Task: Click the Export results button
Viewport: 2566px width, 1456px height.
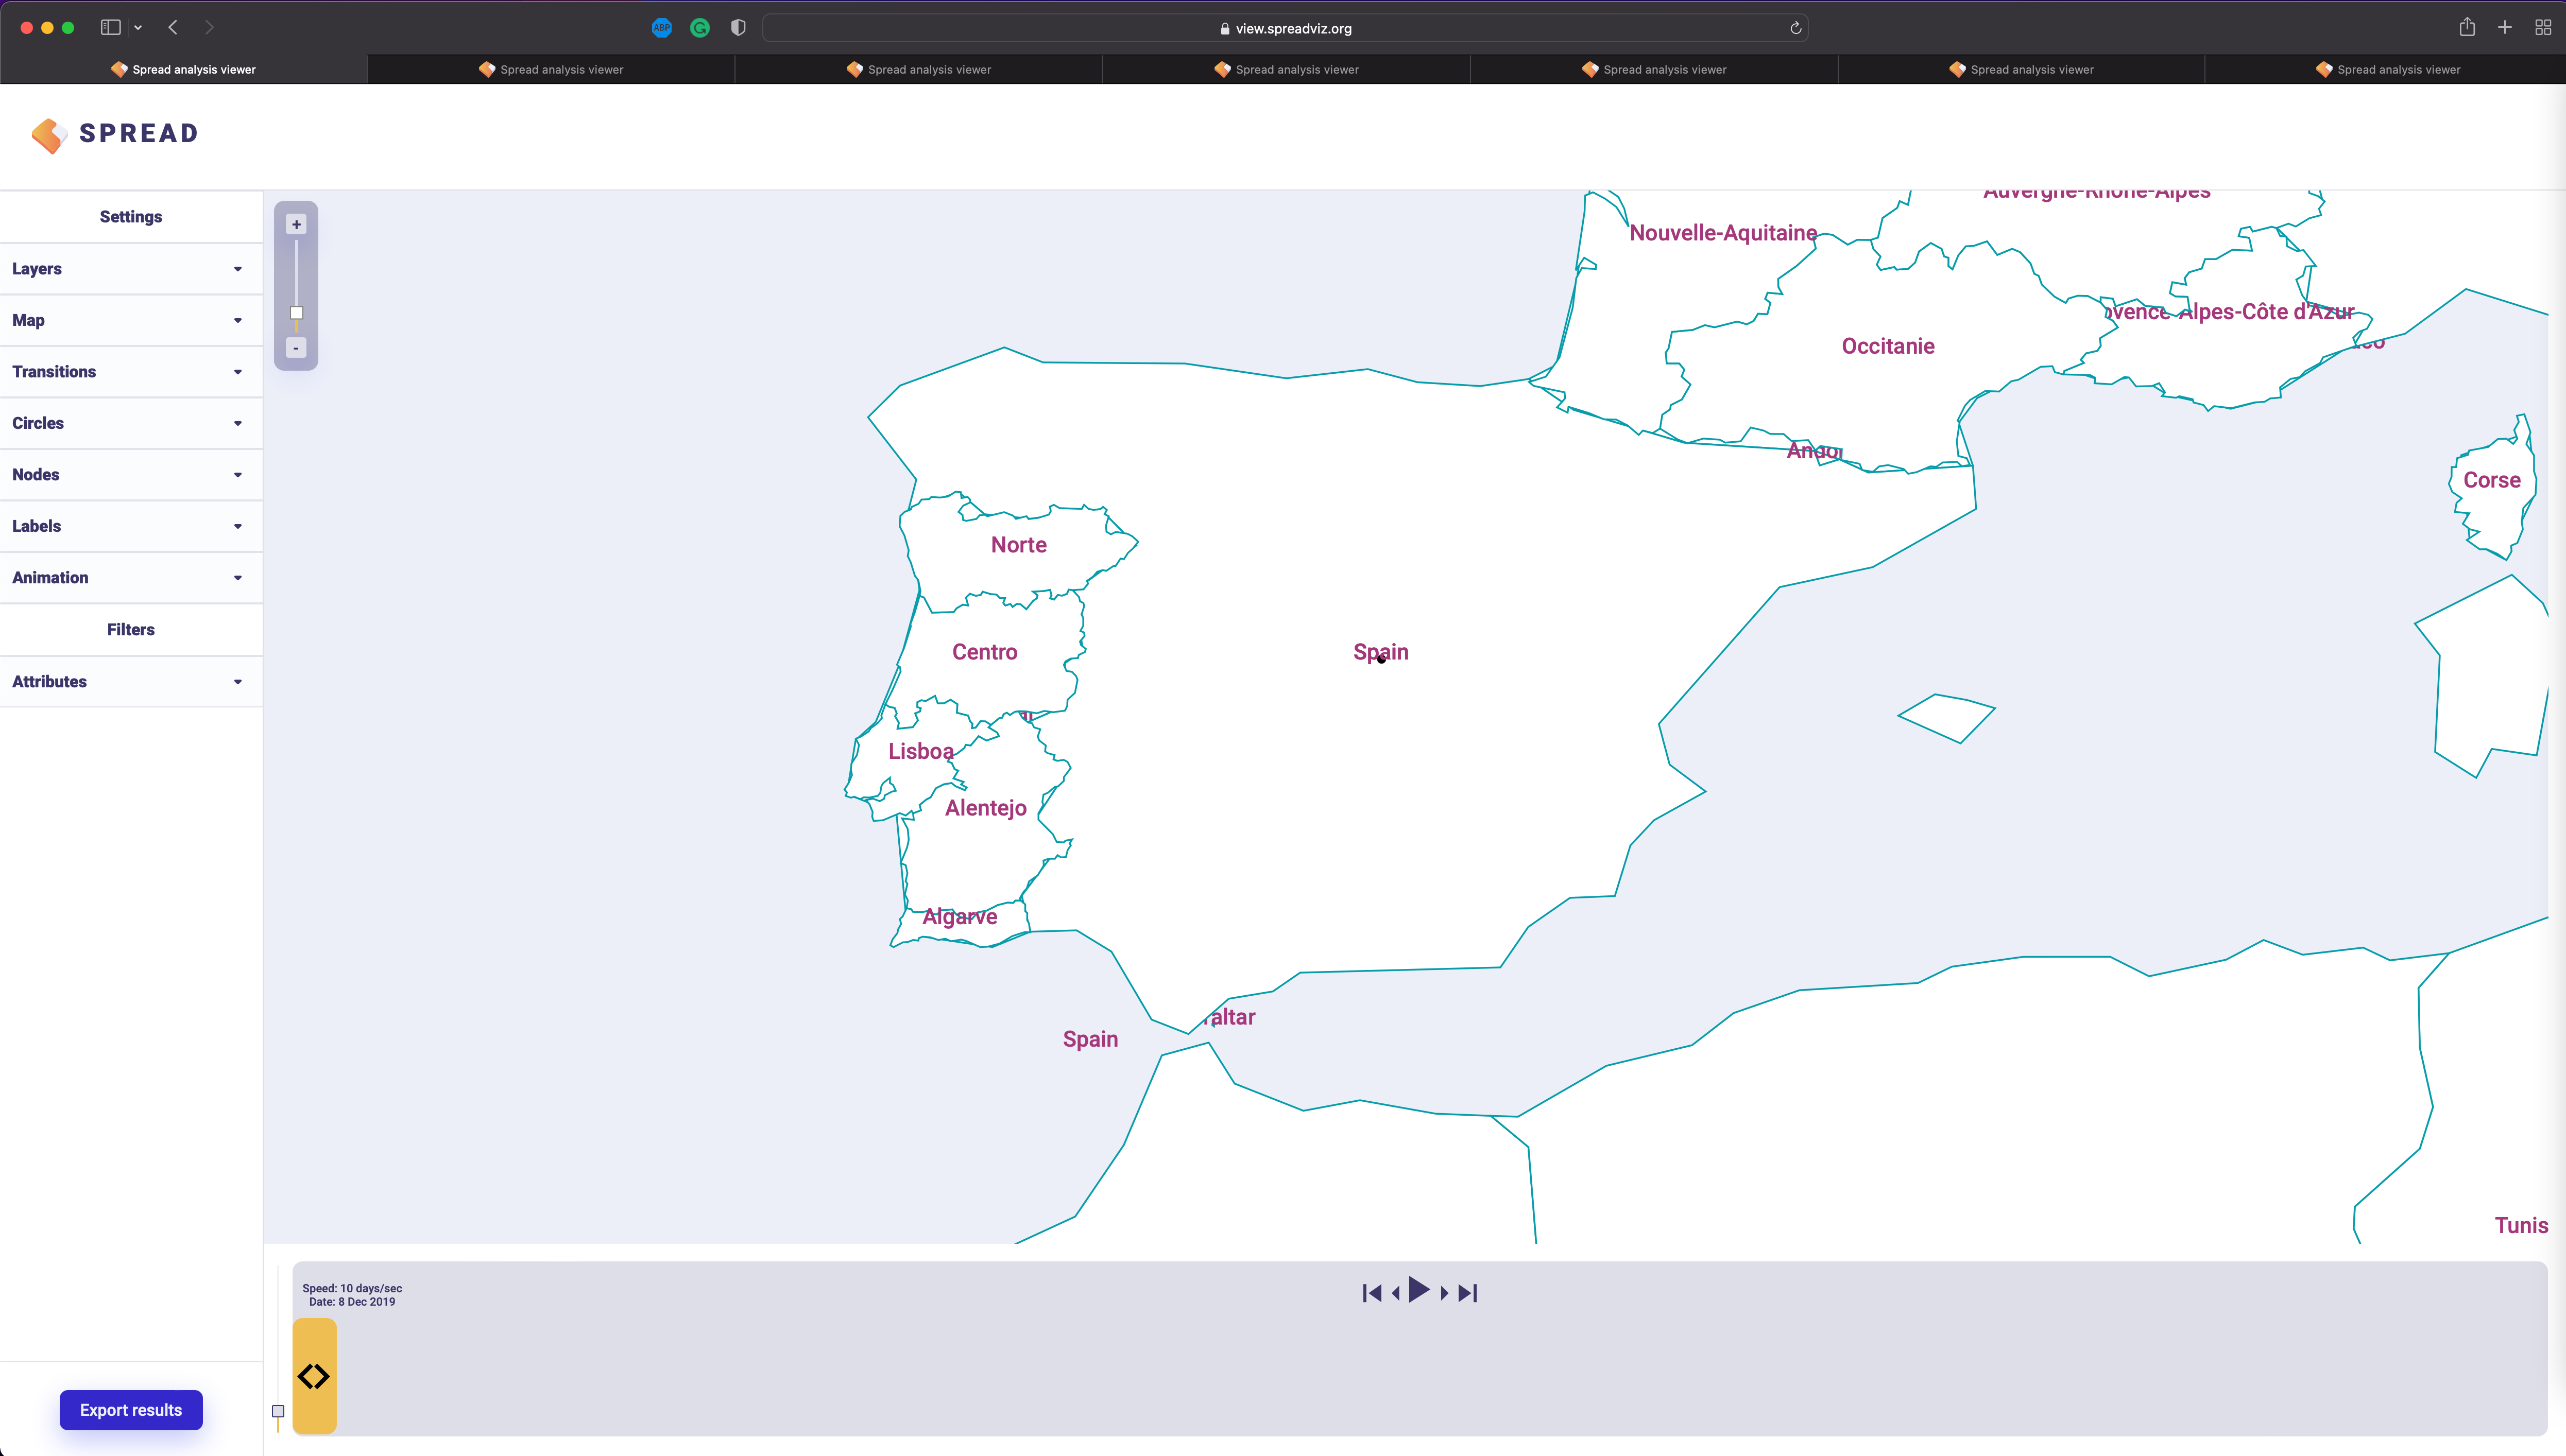Action: coord(130,1410)
